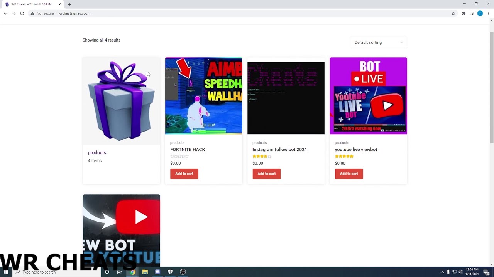Open the taskbar clock showing 12:04 PM

click(472, 272)
